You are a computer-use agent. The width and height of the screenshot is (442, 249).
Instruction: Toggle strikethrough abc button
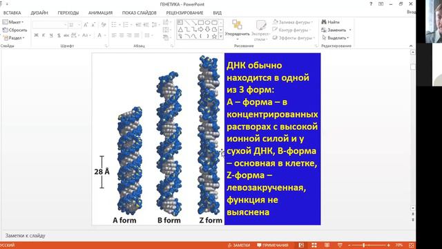[x=66, y=35]
